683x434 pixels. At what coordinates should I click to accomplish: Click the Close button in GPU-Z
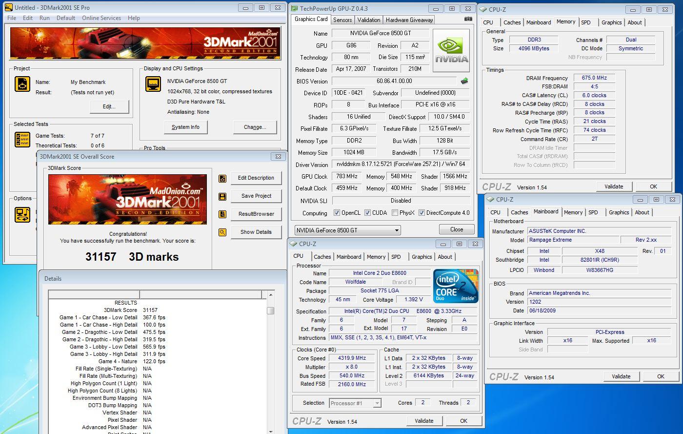click(457, 229)
